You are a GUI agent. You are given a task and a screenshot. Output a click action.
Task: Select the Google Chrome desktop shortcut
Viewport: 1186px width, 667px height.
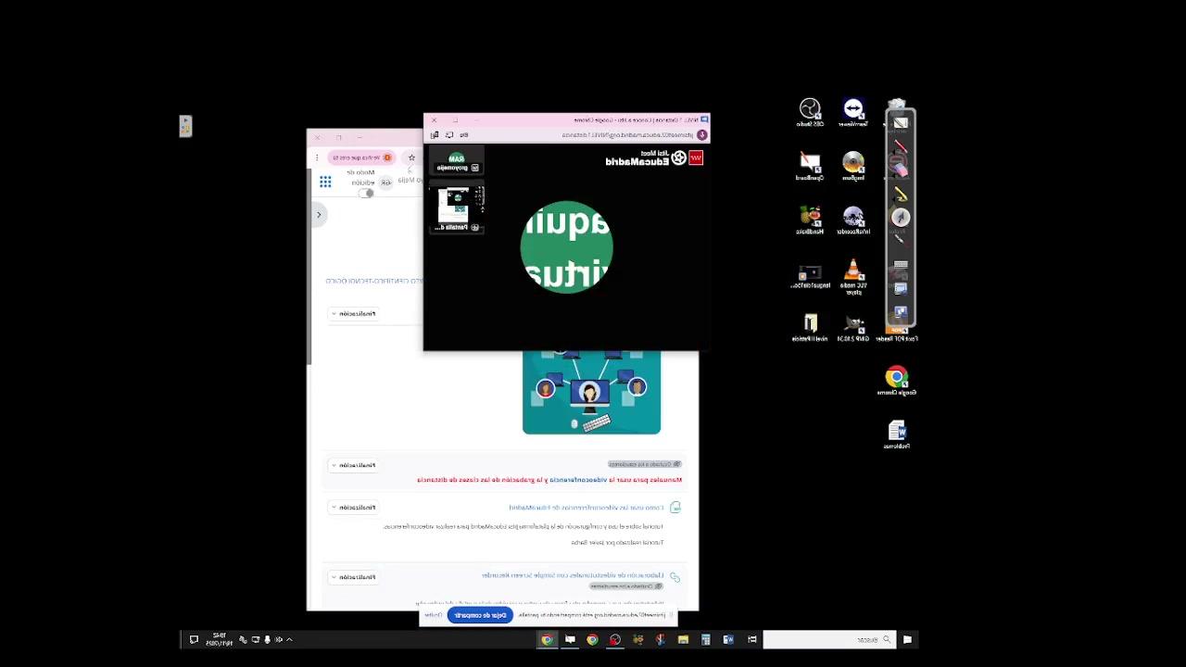tap(896, 381)
